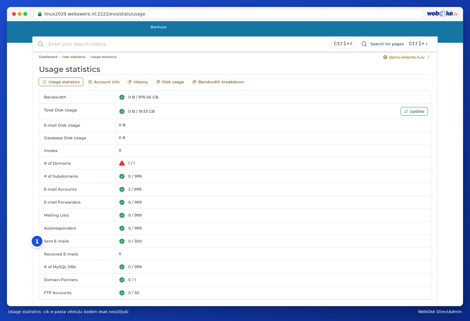Image resolution: width=470 pixels, height=321 pixels.
Task: Click the # of Subdomains green check icon
Action: 122,176
